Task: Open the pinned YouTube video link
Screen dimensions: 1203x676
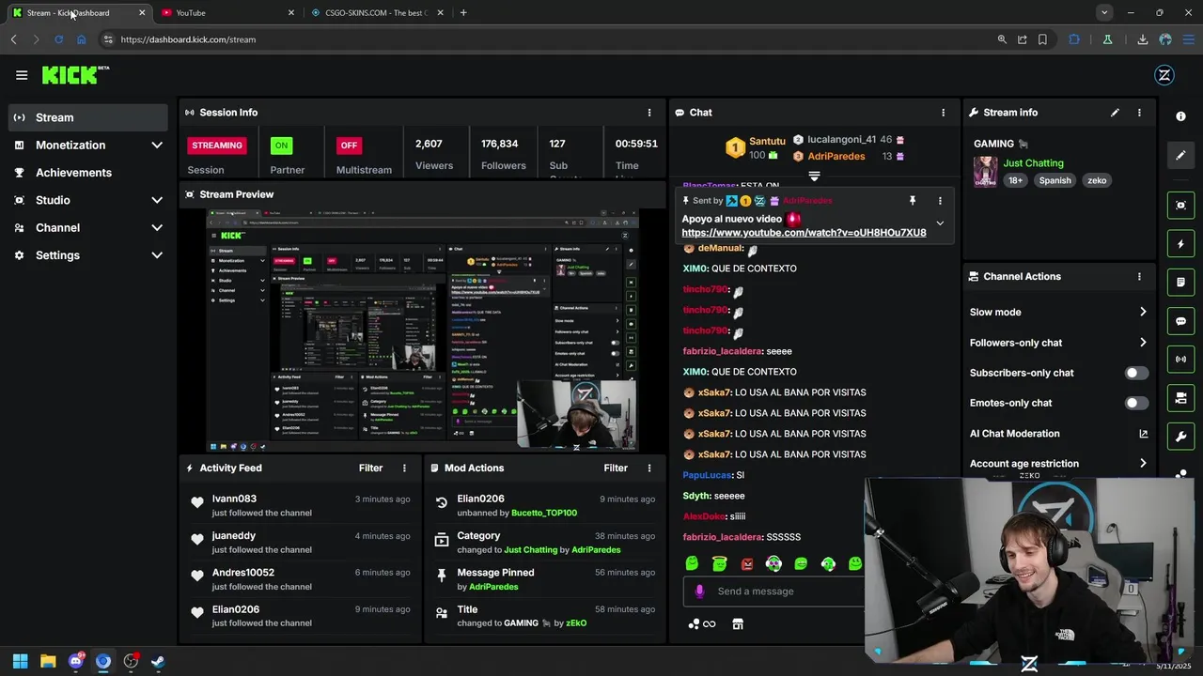Action: click(x=804, y=233)
